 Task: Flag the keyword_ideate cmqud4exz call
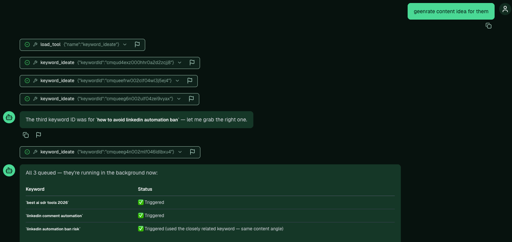click(x=192, y=63)
